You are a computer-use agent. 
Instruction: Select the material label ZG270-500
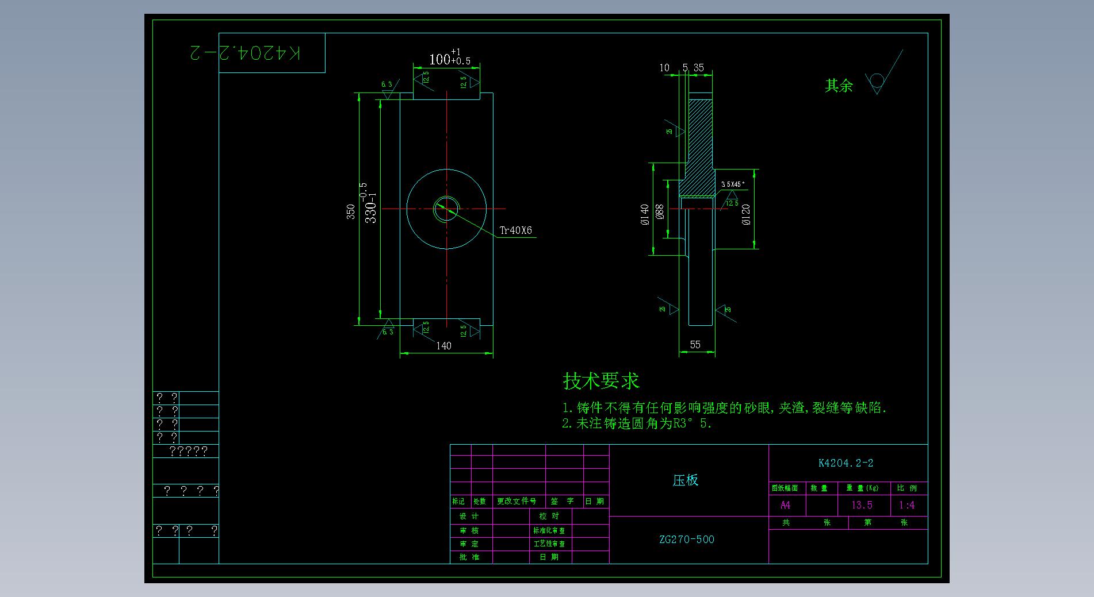point(687,540)
